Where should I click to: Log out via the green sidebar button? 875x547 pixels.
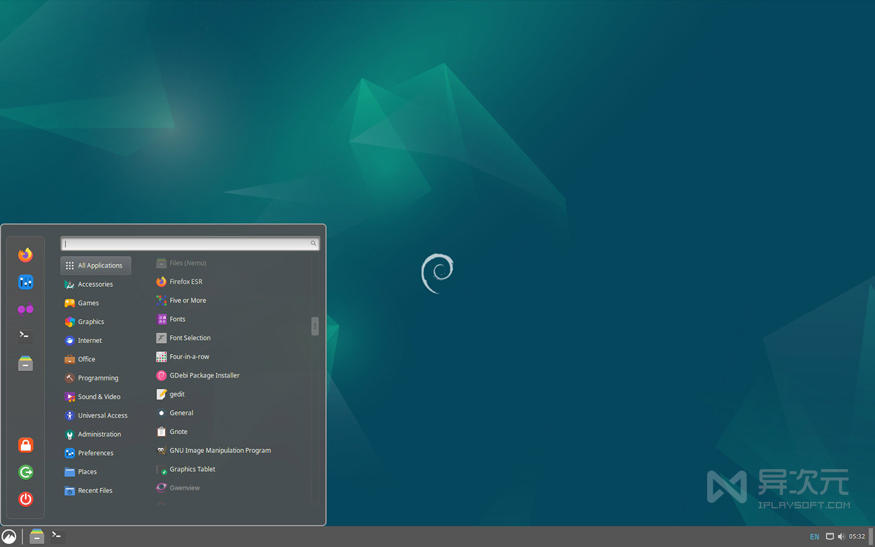point(25,472)
